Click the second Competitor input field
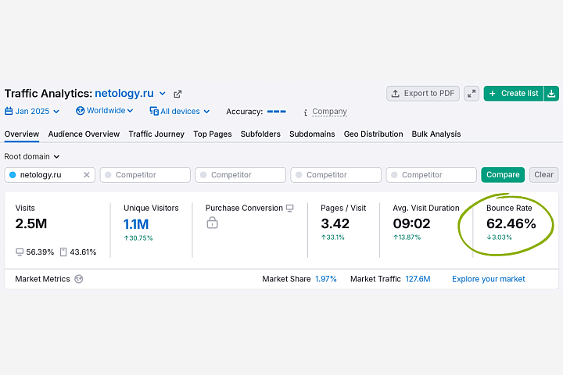Image resolution: width=563 pixels, height=375 pixels. (x=241, y=175)
